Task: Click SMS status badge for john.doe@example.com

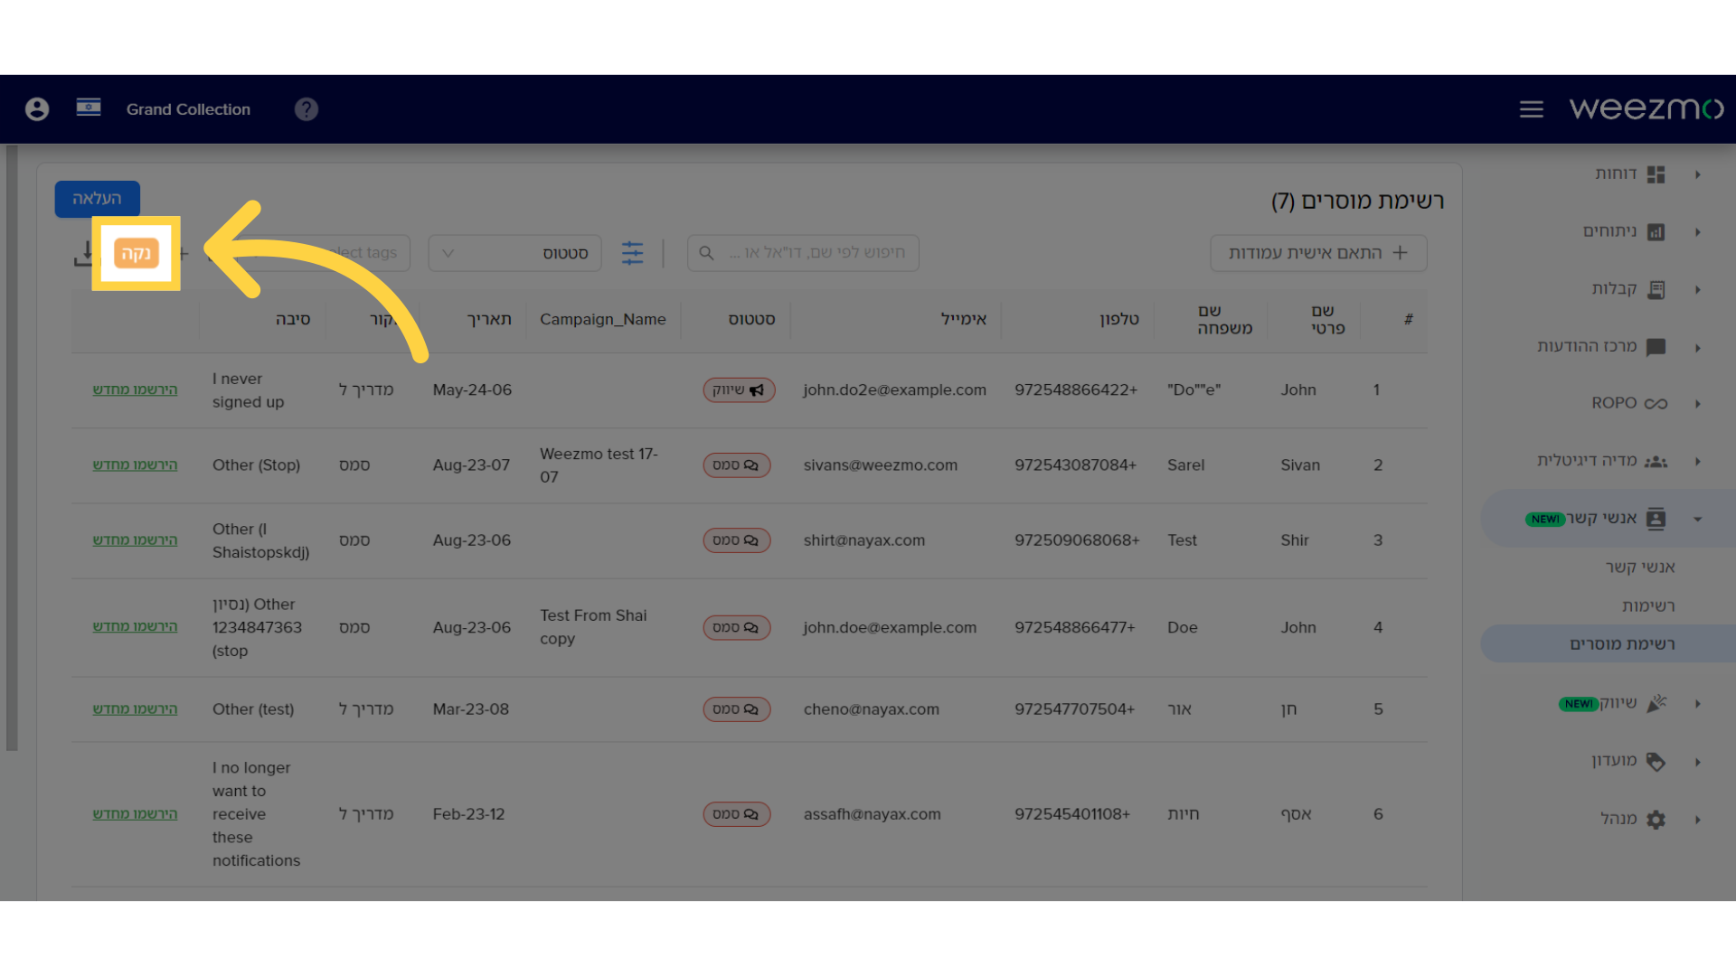Action: pyautogui.click(x=737, y=628)
